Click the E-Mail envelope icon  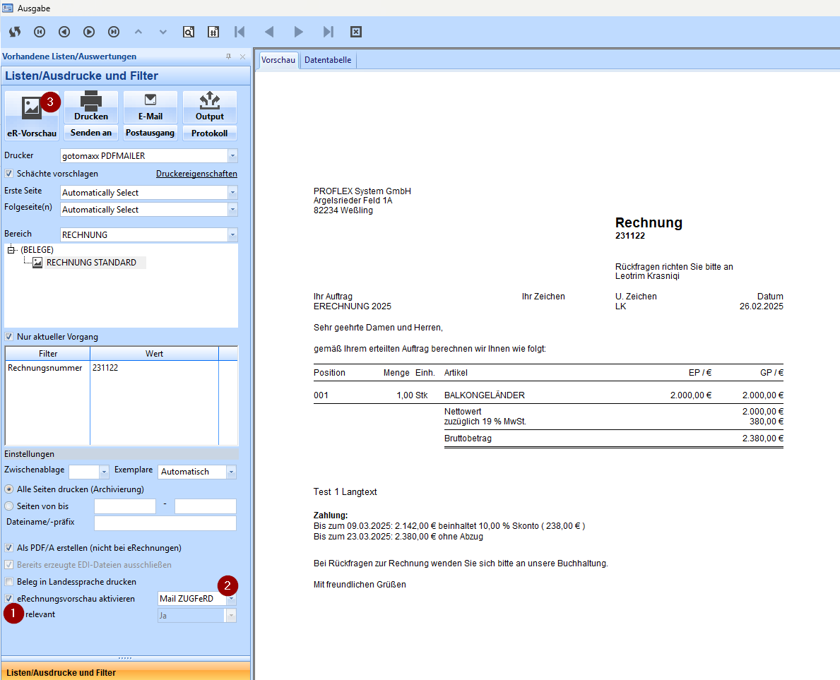click(x=150, y=100)
